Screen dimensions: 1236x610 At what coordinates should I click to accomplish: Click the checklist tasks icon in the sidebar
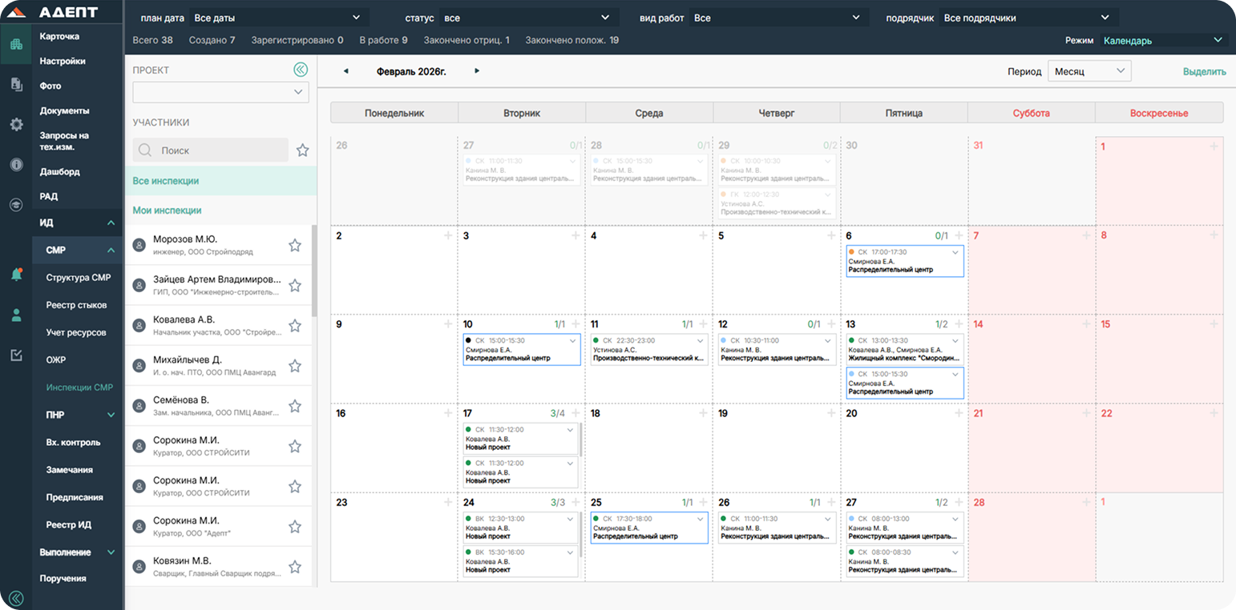(16, 355)
